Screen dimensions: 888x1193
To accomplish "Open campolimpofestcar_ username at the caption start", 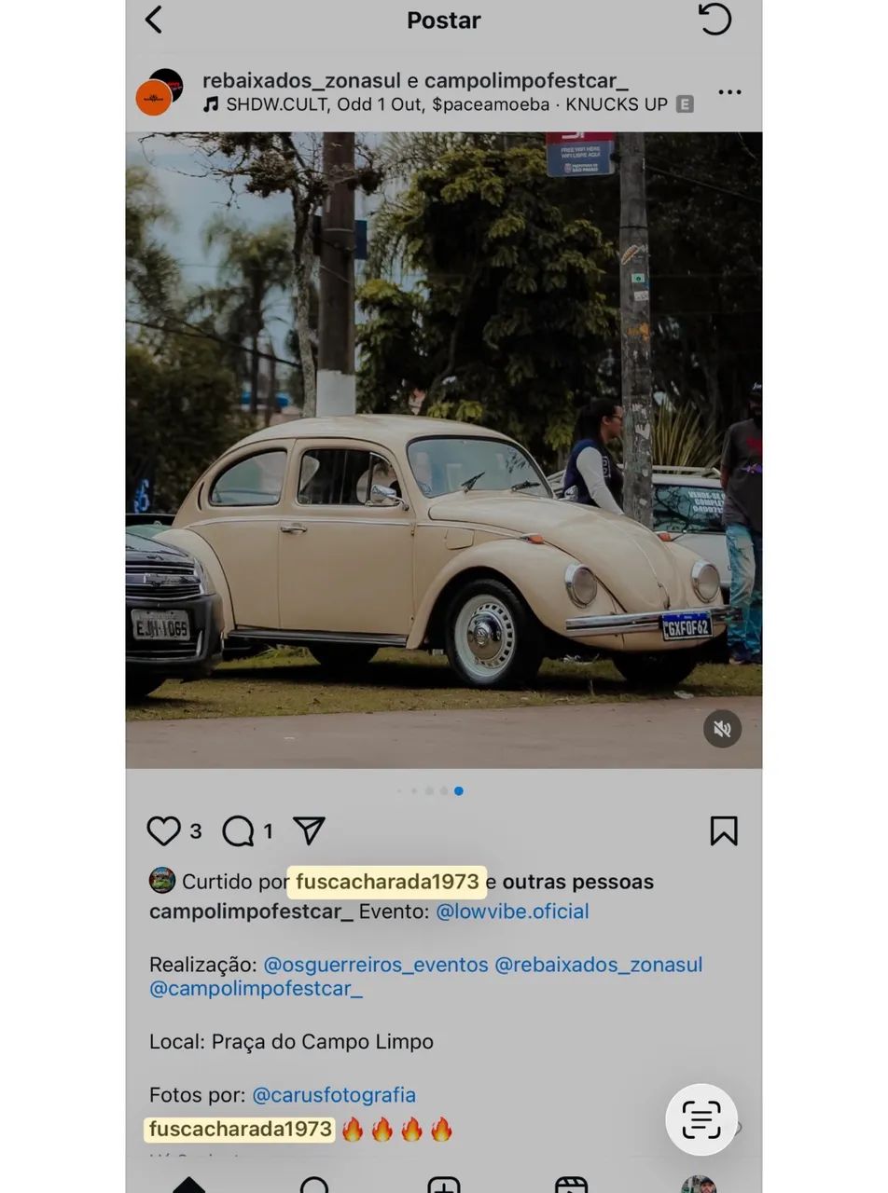I will [251, 912].
